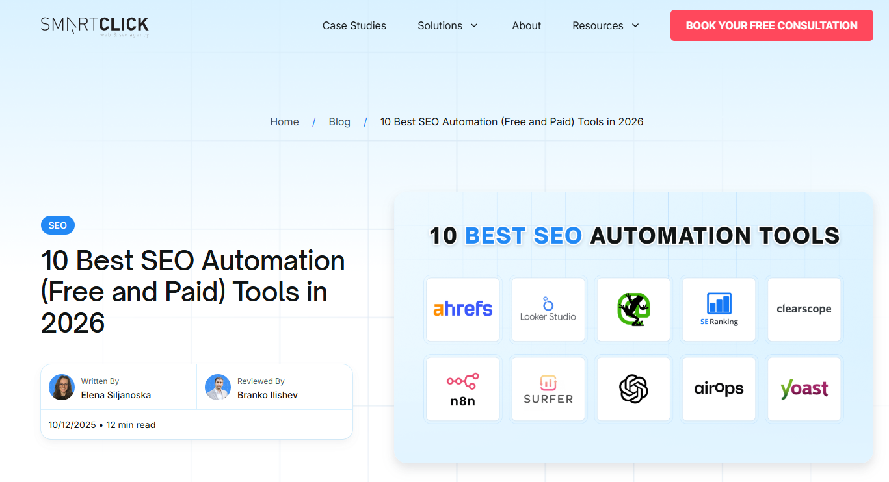Navigate to Blog breadcrumb link

point(339,121)
